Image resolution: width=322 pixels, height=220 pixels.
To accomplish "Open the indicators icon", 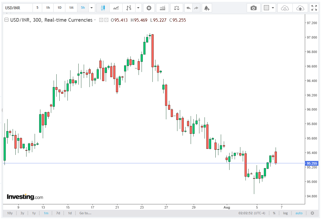I will pos(162,8).
